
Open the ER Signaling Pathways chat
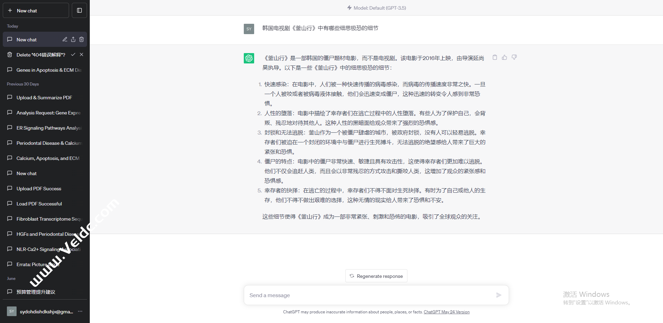click(48, 128)
